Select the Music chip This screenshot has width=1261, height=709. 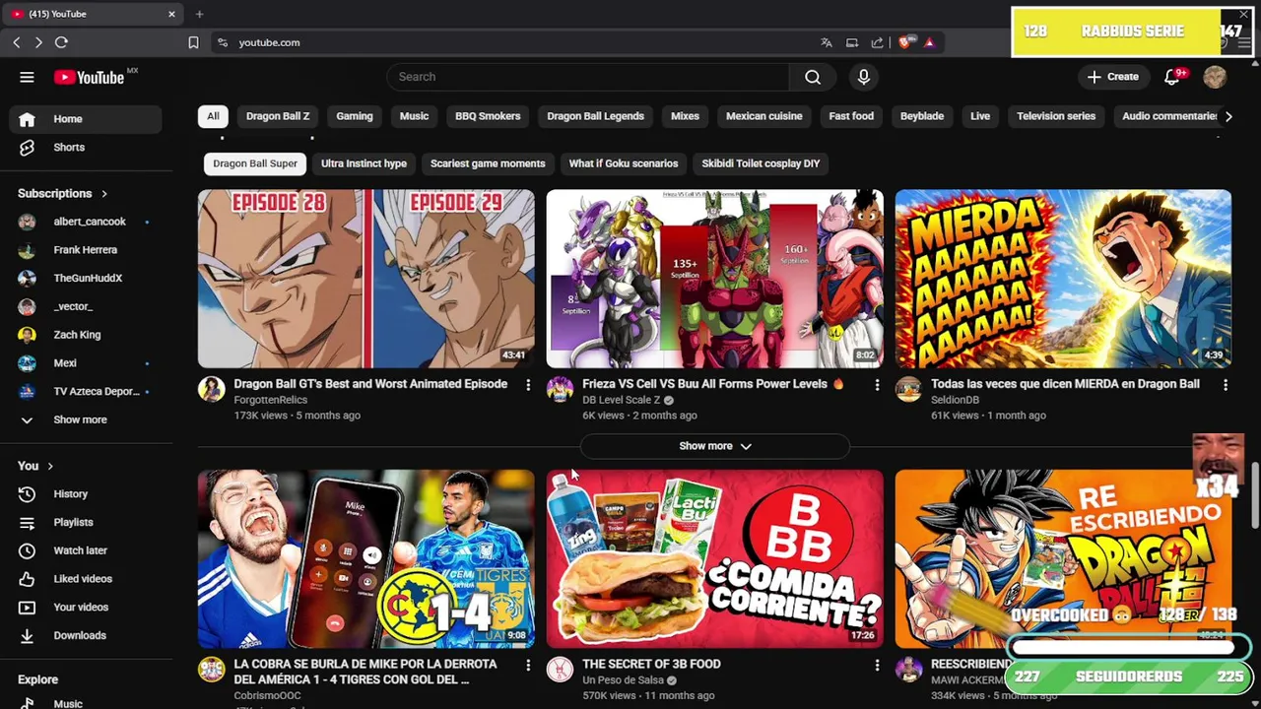pos(414,116)
